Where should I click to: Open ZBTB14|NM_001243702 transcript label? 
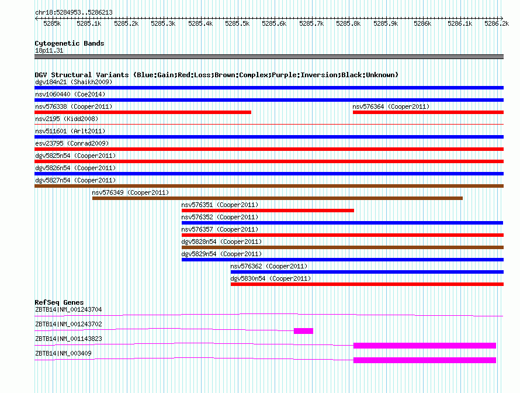coord(68,324)
